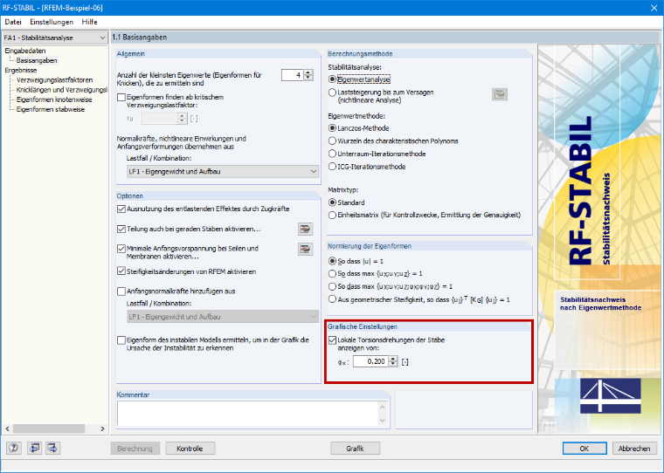This screenshot has height=473, width=664.
Task: Select Aus geometrischer Steifigkeit normalization
Action: [x=332, y=299]
